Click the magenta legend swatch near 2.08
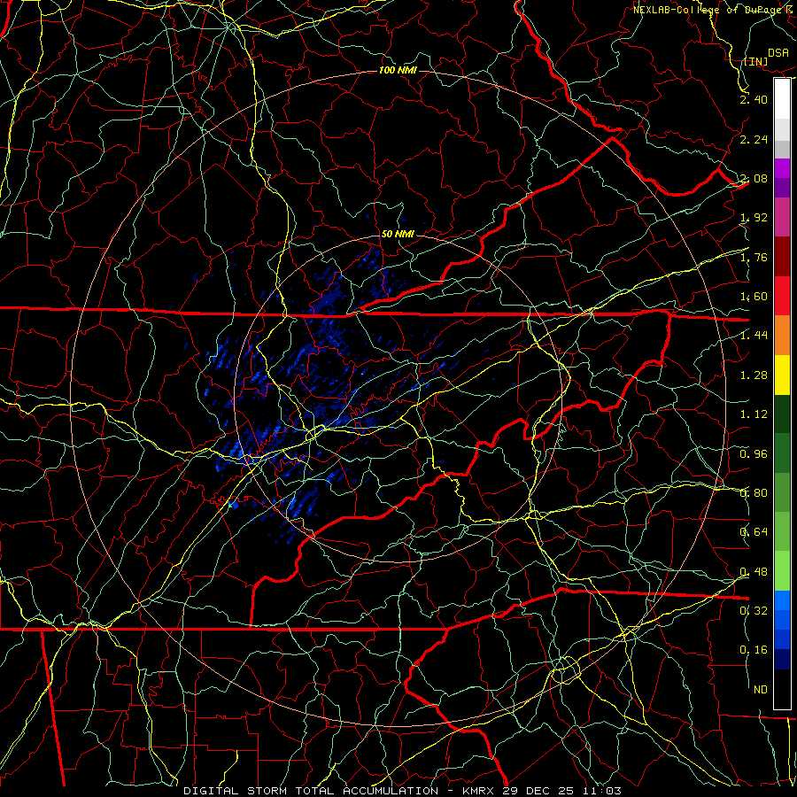 [x=782, y=168]
